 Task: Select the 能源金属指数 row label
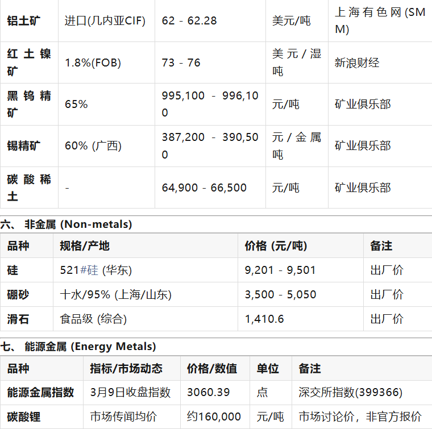point(41,392)
